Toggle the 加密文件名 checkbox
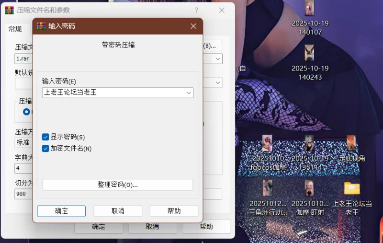The width and height of the screenshot is (383, 243). click(45, 149)
